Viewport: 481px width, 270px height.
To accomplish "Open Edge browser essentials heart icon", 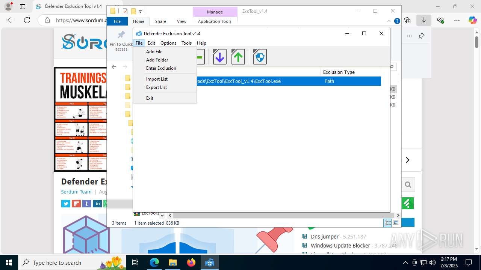I will pos(440,20).
